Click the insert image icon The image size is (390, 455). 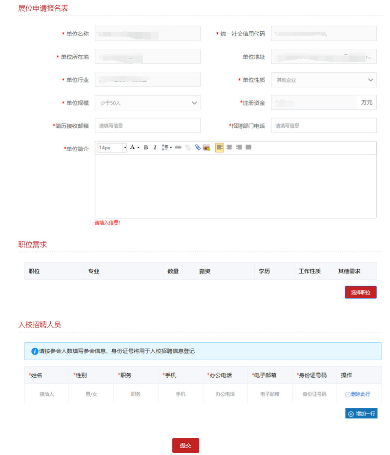pyautogui.click(x=206, y=147)
